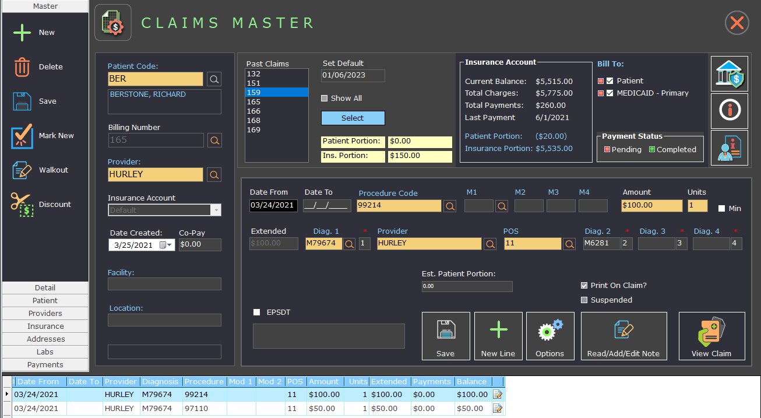The width and height of the screenshot is (761, 418).
Task: Create a new claim with the New icon
Action: pos(22,32)
